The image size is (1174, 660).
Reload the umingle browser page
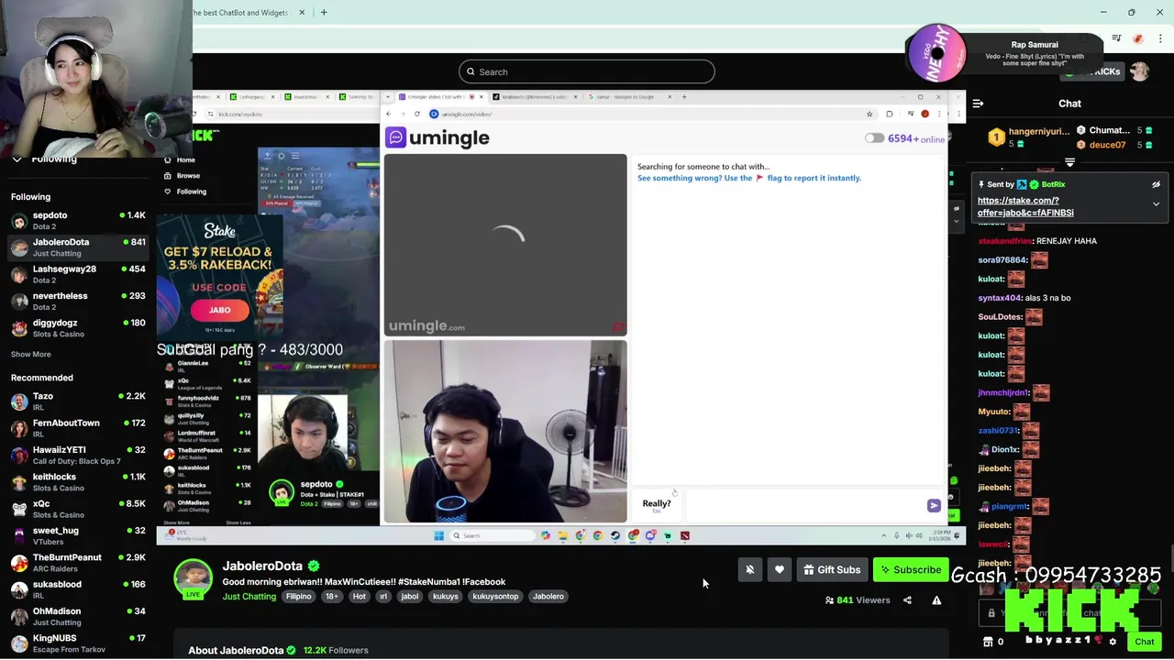(x=417, y=114)
